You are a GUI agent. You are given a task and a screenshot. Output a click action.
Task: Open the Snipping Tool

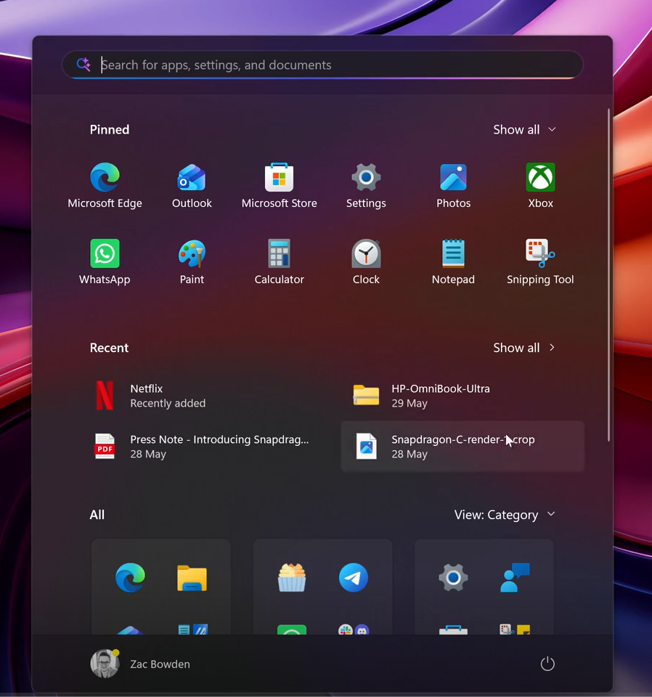[540, 262]
